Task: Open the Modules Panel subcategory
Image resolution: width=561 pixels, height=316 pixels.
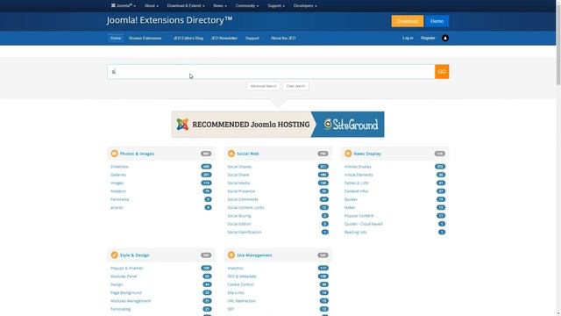Action: point(124,276)
